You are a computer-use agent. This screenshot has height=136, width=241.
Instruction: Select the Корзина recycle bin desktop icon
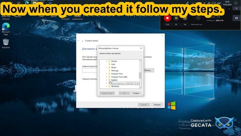tap(6, 43)
